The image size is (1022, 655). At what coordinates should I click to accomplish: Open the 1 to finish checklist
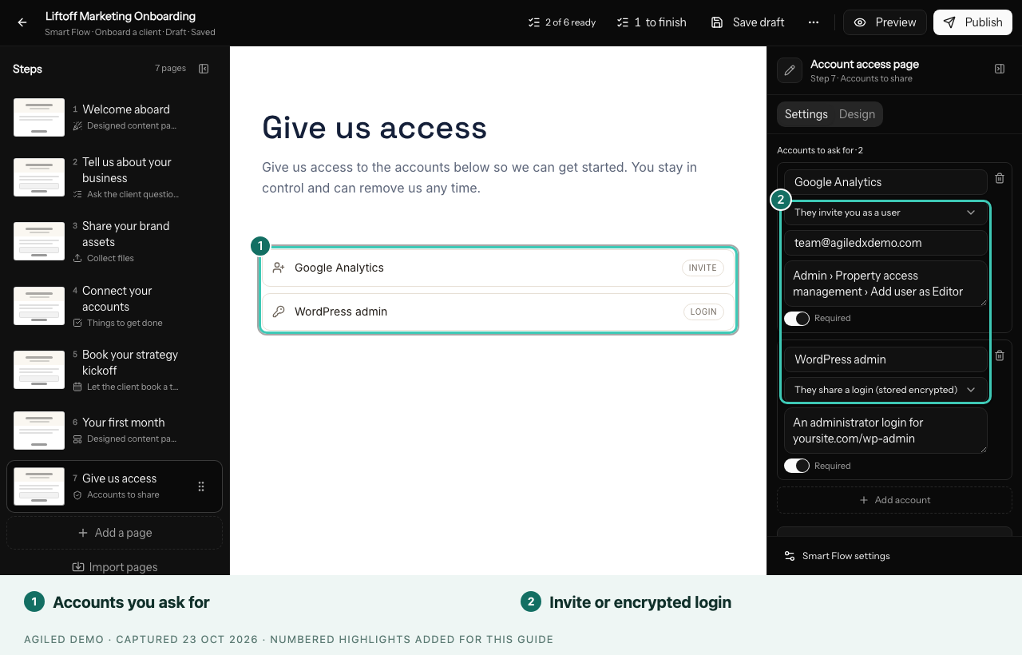pyautogui.click(x=652, y=22)
